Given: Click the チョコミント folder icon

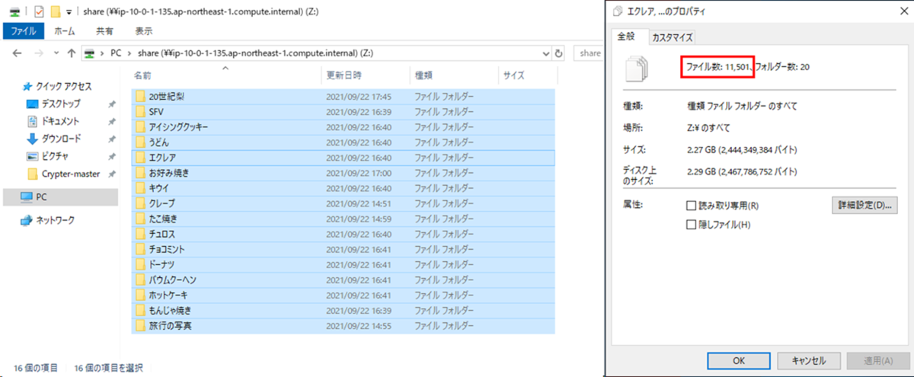Looking at the screenshot, I should pos(140,249).
